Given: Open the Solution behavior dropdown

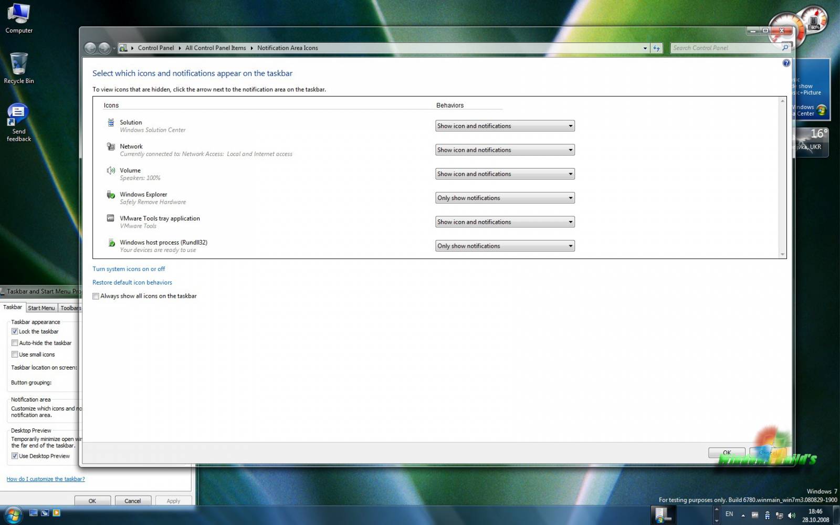Looking at the screenshot, I should pos(505,126).
